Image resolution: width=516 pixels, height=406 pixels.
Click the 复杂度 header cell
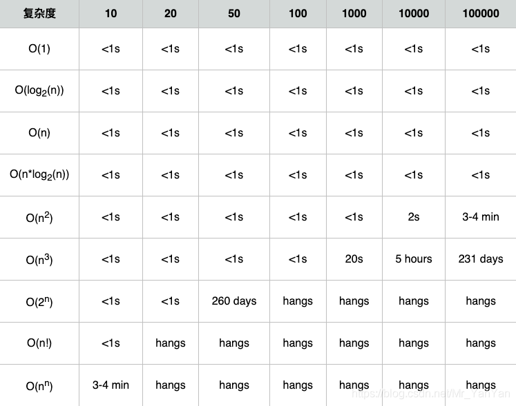[x=39, y=13]
